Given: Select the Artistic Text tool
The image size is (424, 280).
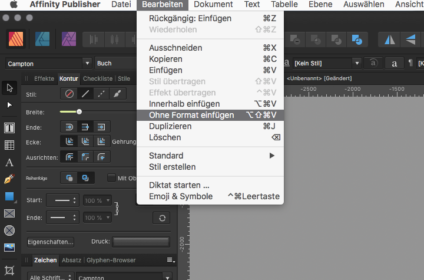Looking at the screenshot, I should tap(9, 163).
